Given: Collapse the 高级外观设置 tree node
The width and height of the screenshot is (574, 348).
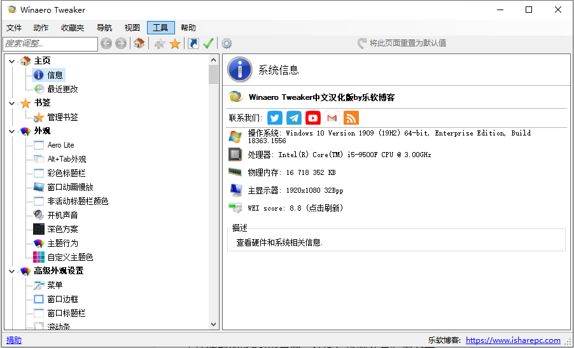Looking at the screenshot, I should click(11, 271).
